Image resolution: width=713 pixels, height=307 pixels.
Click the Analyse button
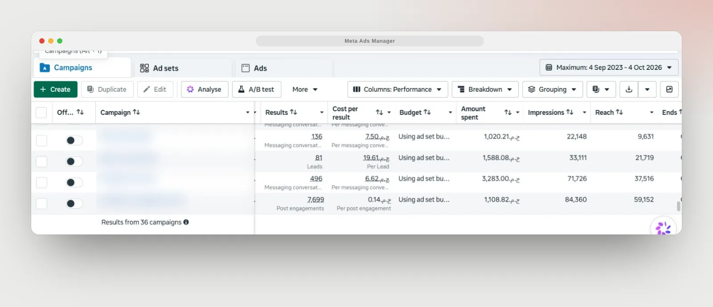click(205, 89)
